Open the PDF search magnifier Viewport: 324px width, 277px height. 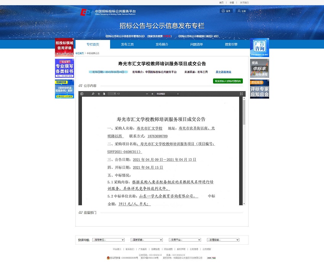pyautogui.click(x=93, y=93)
